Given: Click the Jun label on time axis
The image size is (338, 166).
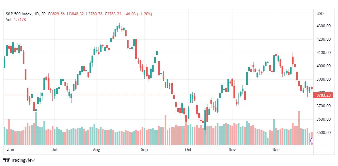Looking at the screenshot, I should [11, 150].
